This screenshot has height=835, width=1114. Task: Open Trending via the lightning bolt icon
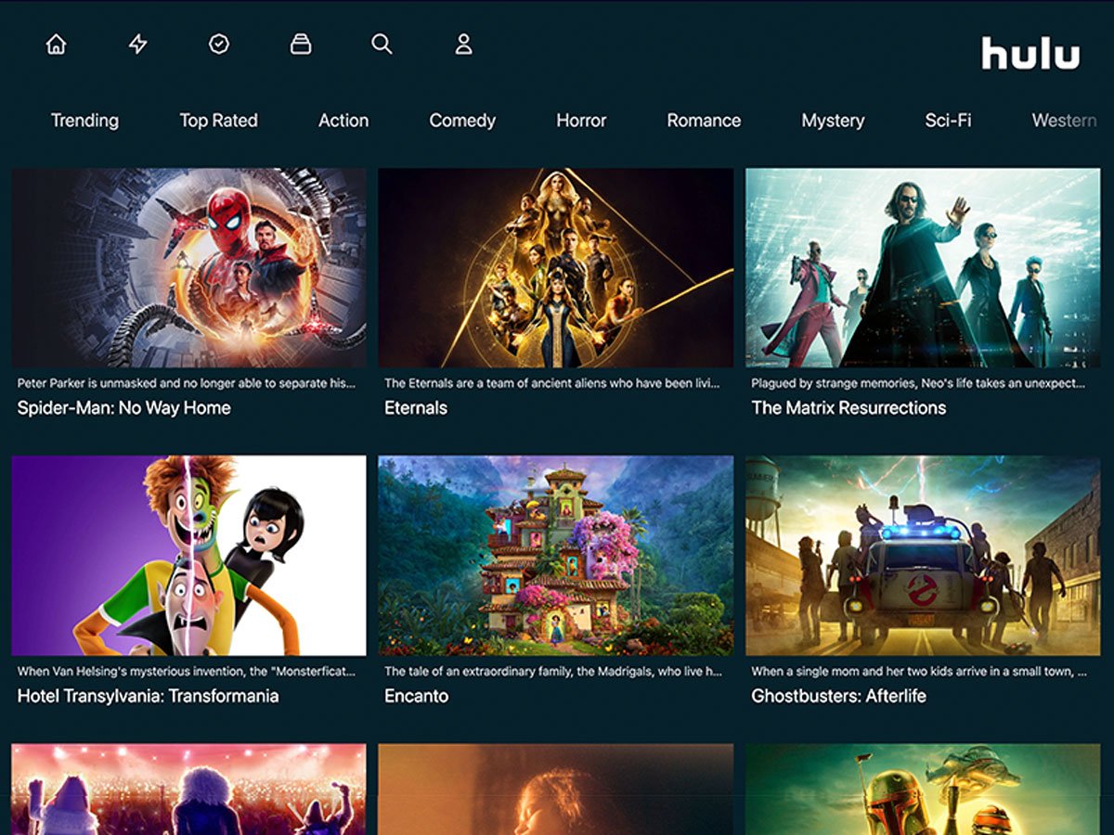(x=138, y=45)
